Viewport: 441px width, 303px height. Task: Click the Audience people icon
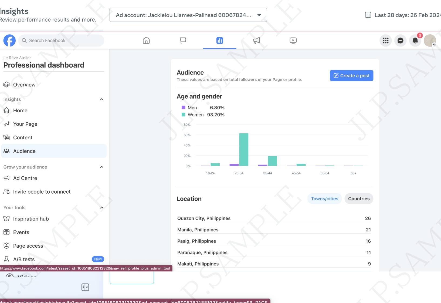click(6, 151)
